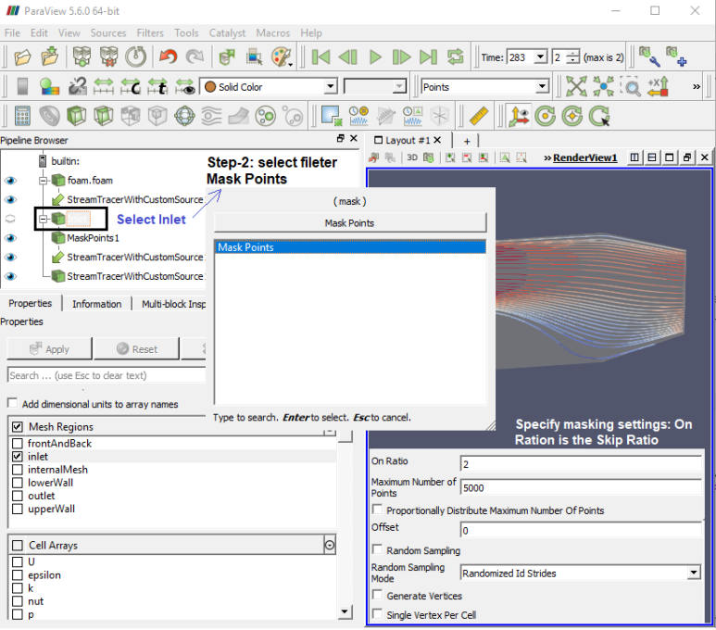Click the Disconnect from server icon
716x630 pixels.
pos(108,57)
